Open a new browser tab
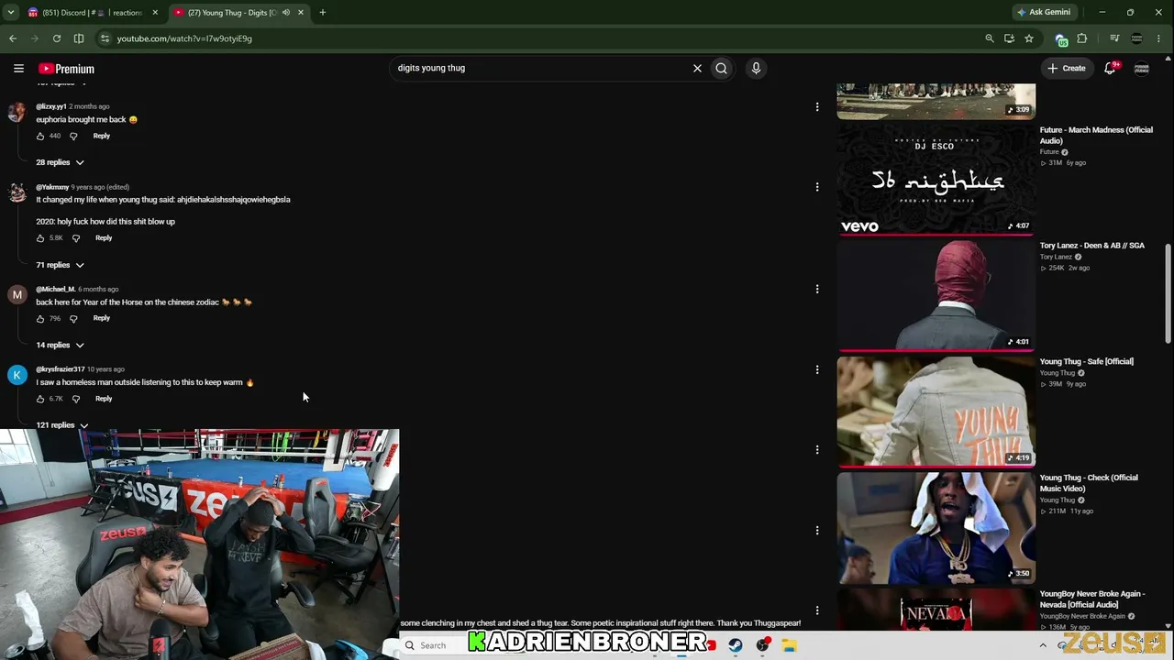1174x660 pixels. [322, 13]
